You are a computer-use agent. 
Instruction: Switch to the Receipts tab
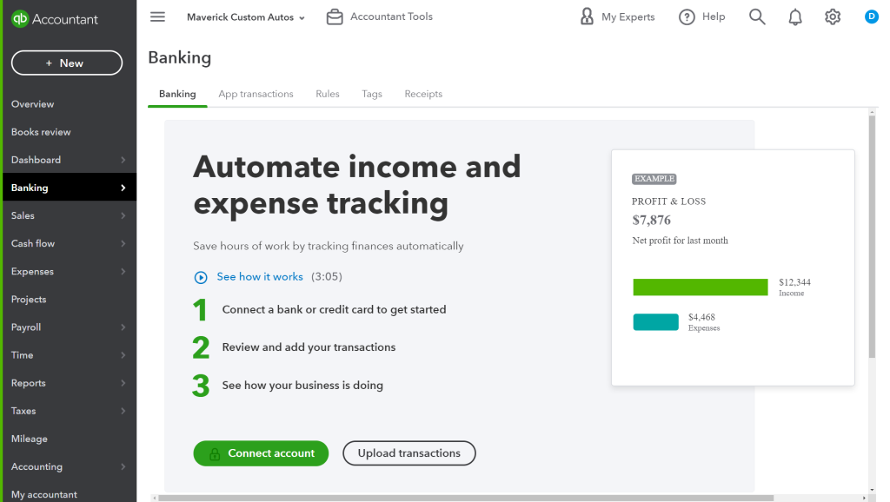tap(423, 94)
